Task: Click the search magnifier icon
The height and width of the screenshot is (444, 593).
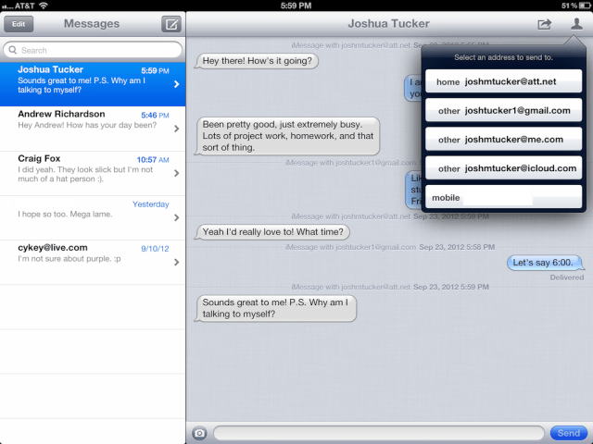Action: tap(12, 50)
